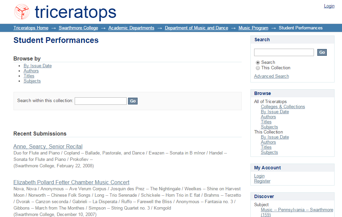Click Register under My Account
Viewport: 342px width, 217px height.
pos(262,181)
